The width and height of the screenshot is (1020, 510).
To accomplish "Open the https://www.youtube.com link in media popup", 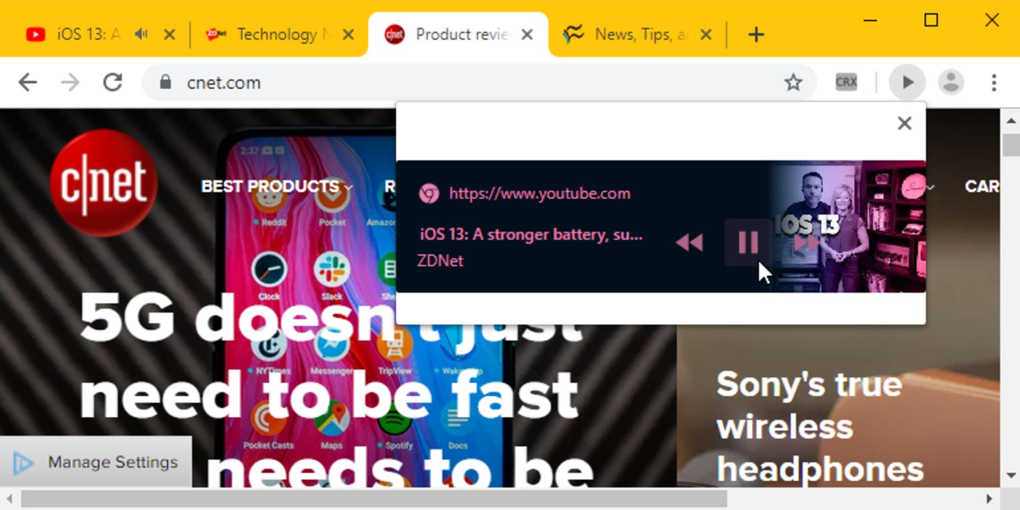I will (x=539, y=193).
